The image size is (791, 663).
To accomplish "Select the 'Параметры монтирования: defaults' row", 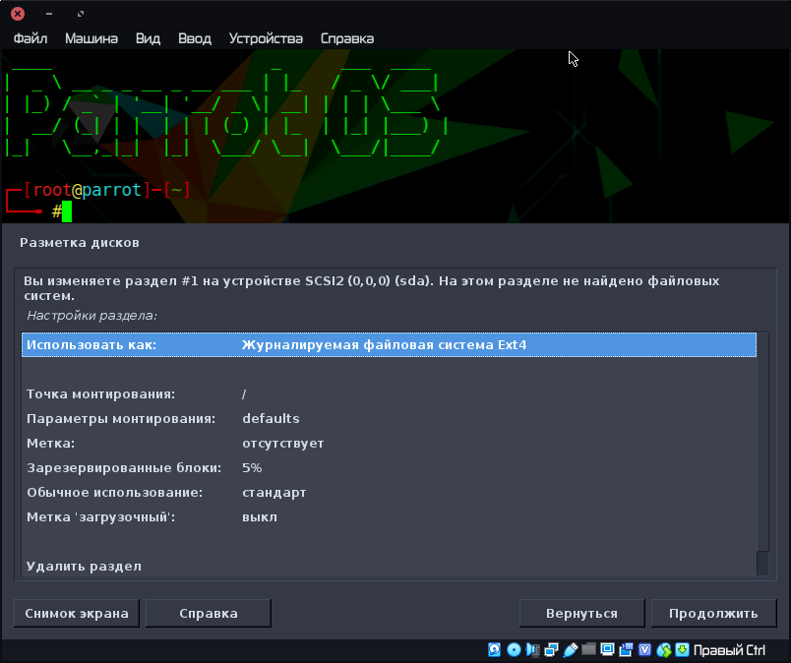I will (x=389, y=419).
